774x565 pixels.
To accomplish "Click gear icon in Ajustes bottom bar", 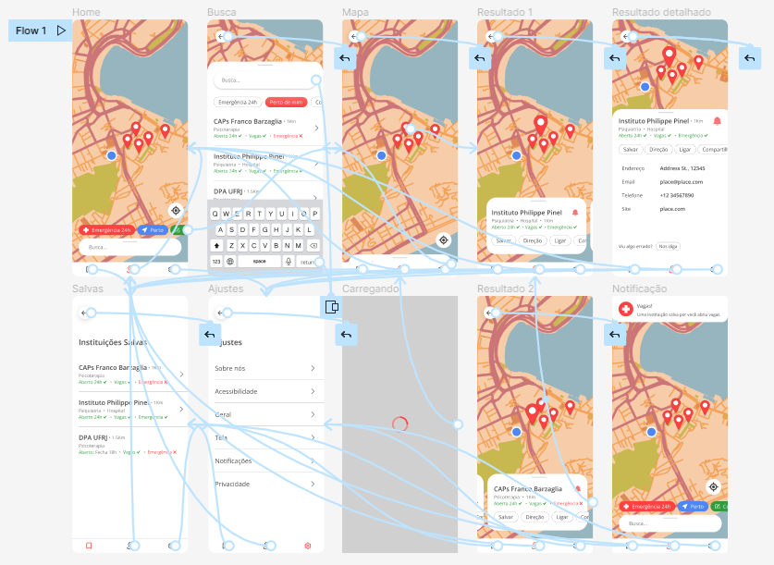I will click(308, 546).
